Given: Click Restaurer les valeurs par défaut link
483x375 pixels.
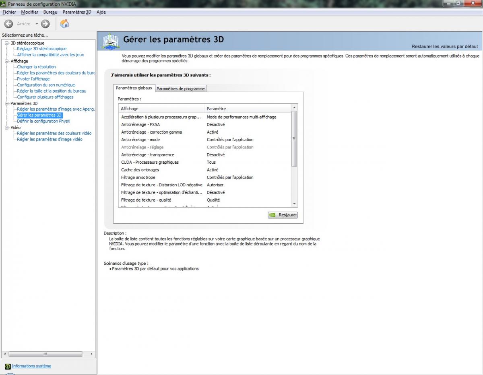Looking at the screenshot, I should click(445, 47).
